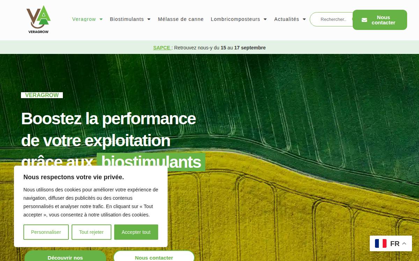Click the VERAGROW label above headline
Viewport: 419px width, 261px height.
(42, 95)
